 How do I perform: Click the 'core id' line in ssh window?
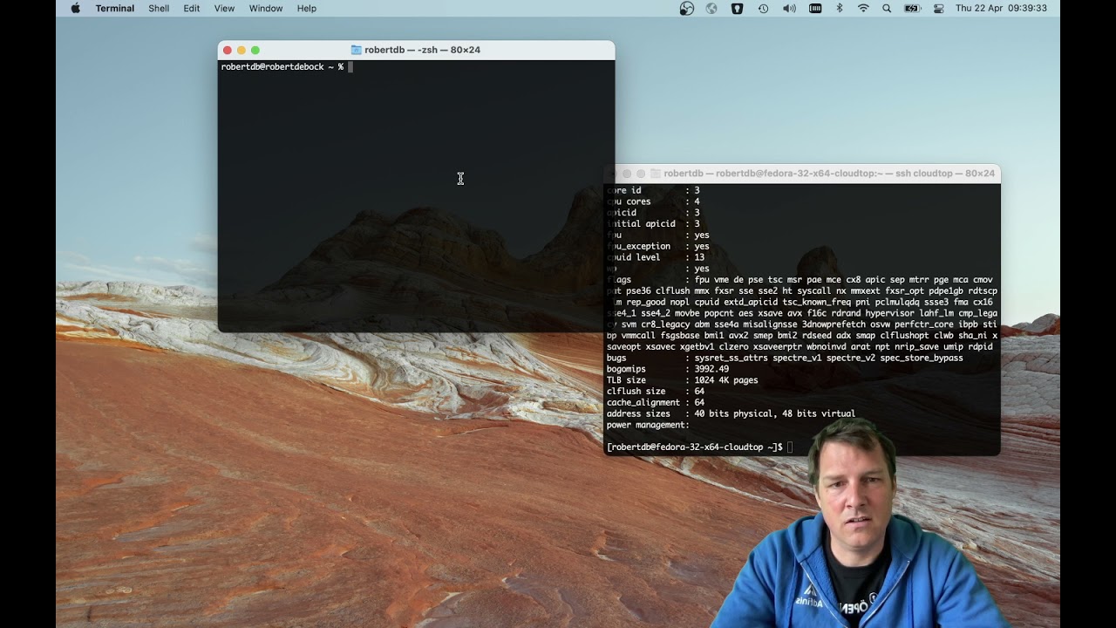[652, 190]
